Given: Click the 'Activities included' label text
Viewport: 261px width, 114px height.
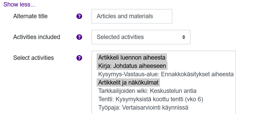Looking at the screenshot, I should [37, 37].
